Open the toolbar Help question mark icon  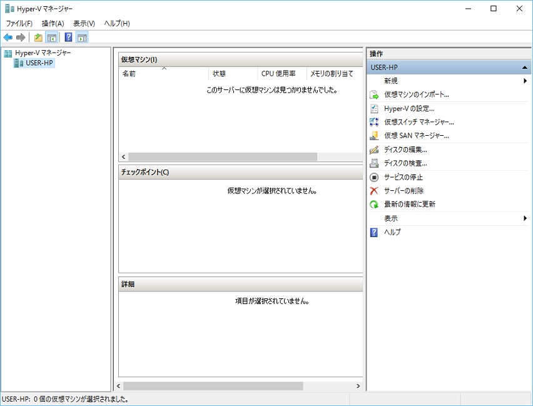(x=68, y=37)
